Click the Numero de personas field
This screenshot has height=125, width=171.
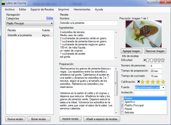click(156, 66)
